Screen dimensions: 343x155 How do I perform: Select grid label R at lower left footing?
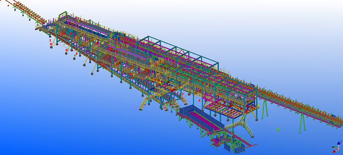(x=51, y=44)
